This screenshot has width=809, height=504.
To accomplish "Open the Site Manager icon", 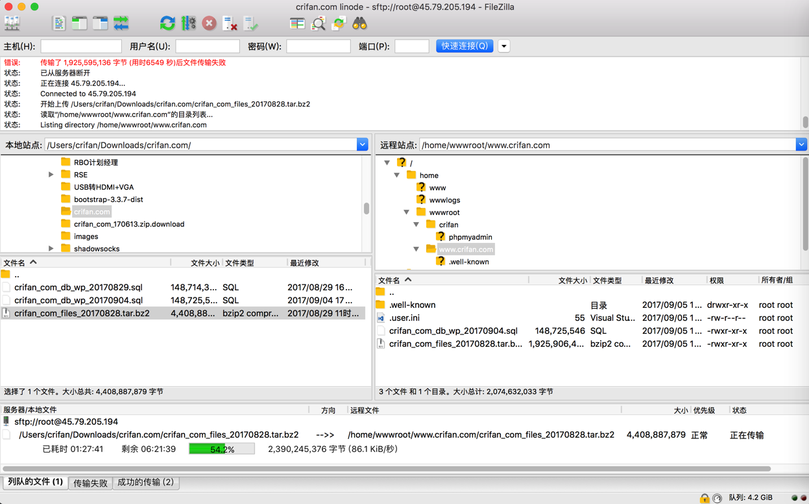I will pos(12,23).
